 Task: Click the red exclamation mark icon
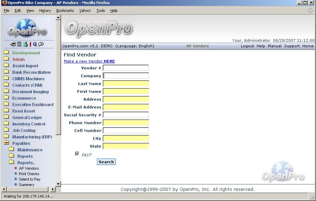click(30, 44)
